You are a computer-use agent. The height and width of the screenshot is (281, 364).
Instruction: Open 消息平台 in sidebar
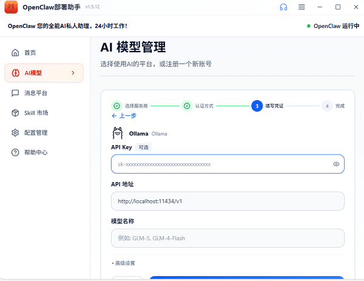pos(44,93)
